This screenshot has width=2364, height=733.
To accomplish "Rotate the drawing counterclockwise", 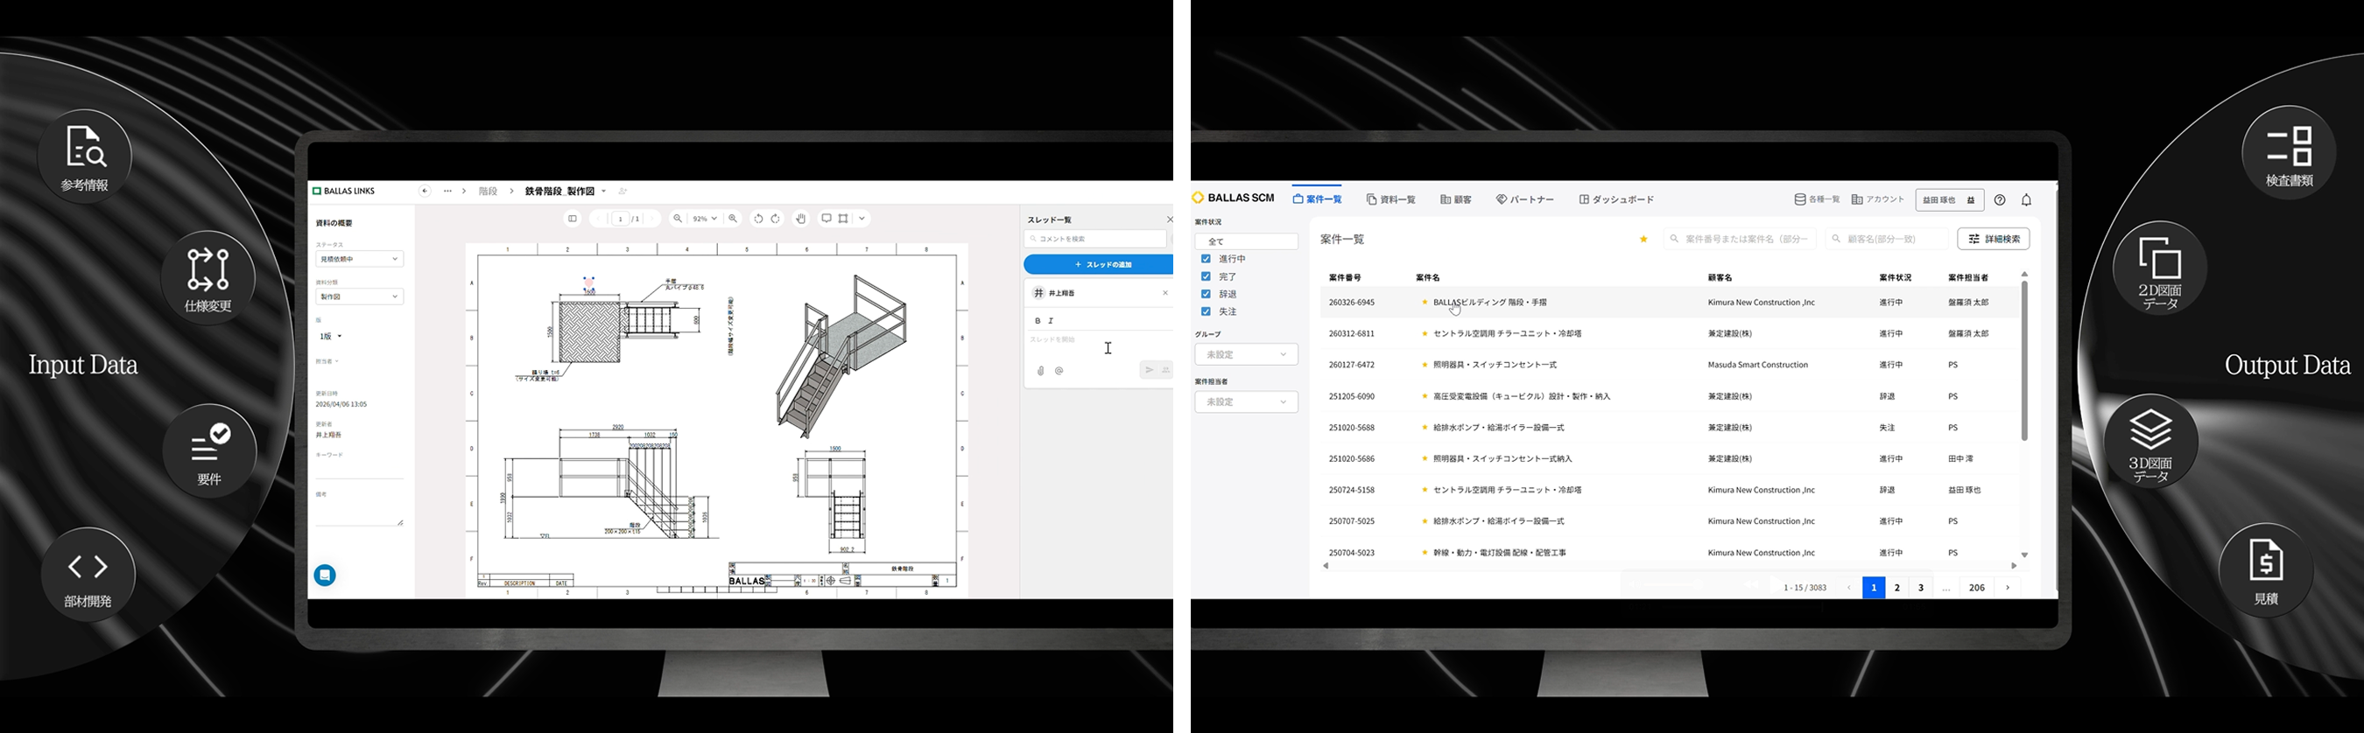I will click(x=758, y=219).
